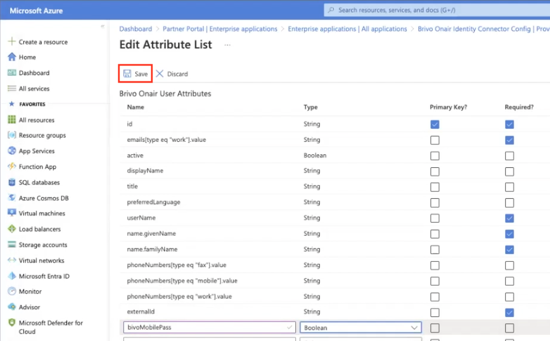The width and height of the screenshot is (550, 341).
Task: Click the Azure Cosmos DB icon
Action: [x=12, y=198]
